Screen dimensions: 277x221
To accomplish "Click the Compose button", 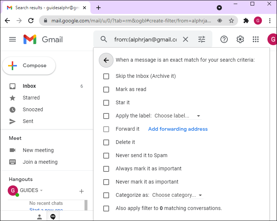I will click(x=29, y=66).
